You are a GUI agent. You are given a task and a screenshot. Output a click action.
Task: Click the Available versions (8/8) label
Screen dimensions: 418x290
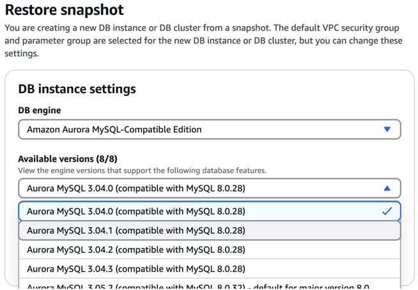coord(58,159)
